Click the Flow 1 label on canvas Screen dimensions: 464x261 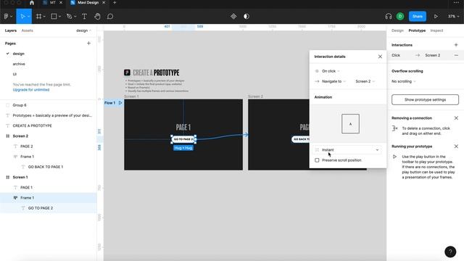[109, 103]
